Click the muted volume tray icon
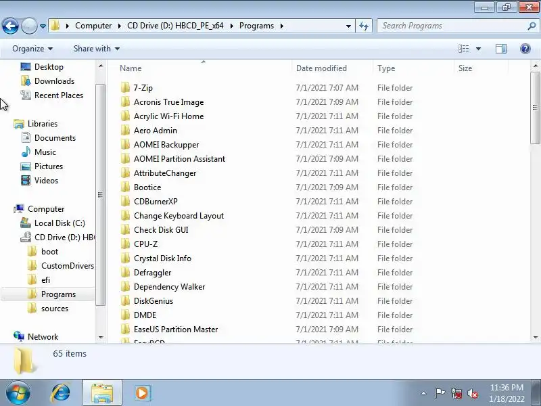Screen dimensions: 541x406 coord(472,393)
